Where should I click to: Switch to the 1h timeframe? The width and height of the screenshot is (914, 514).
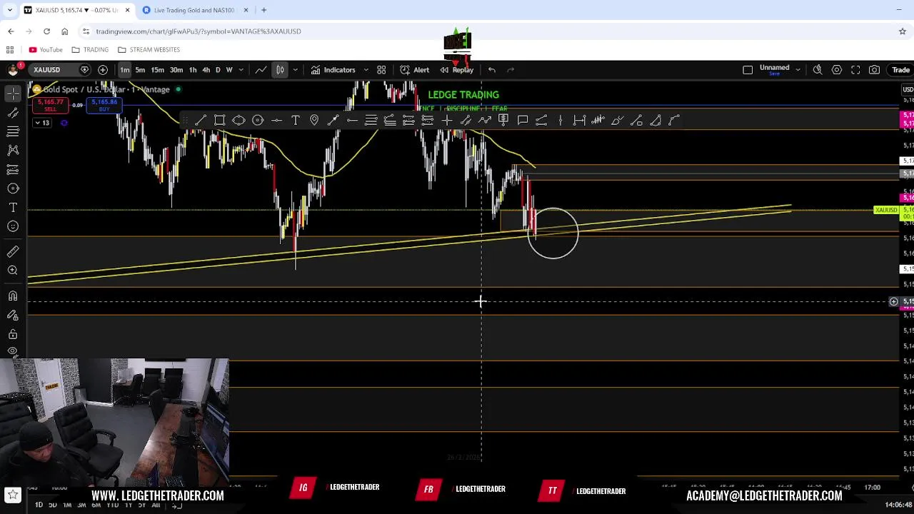(x=192, y=70)
